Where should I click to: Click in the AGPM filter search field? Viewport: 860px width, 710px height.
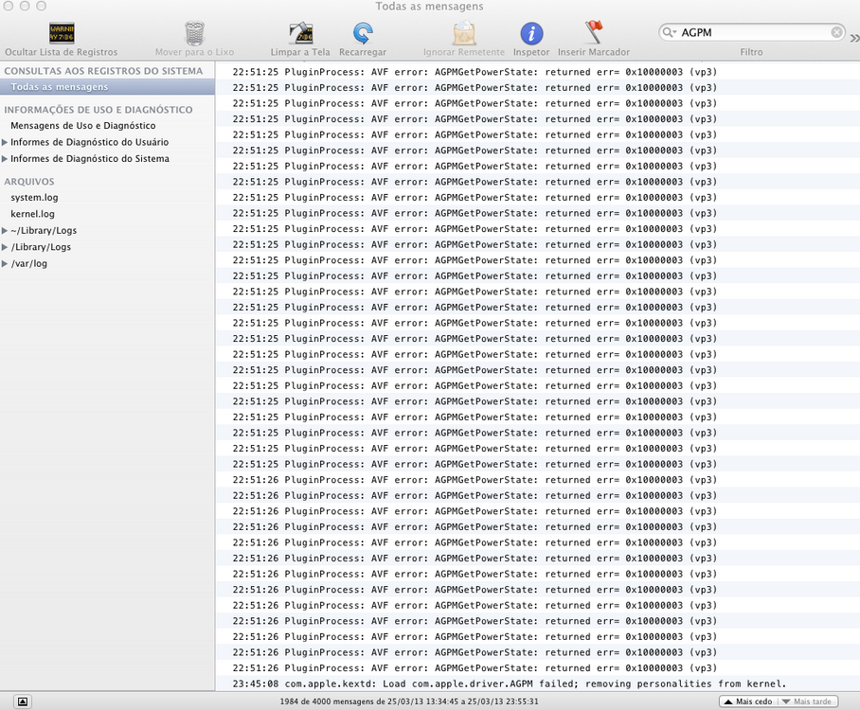tap(753, 32)
